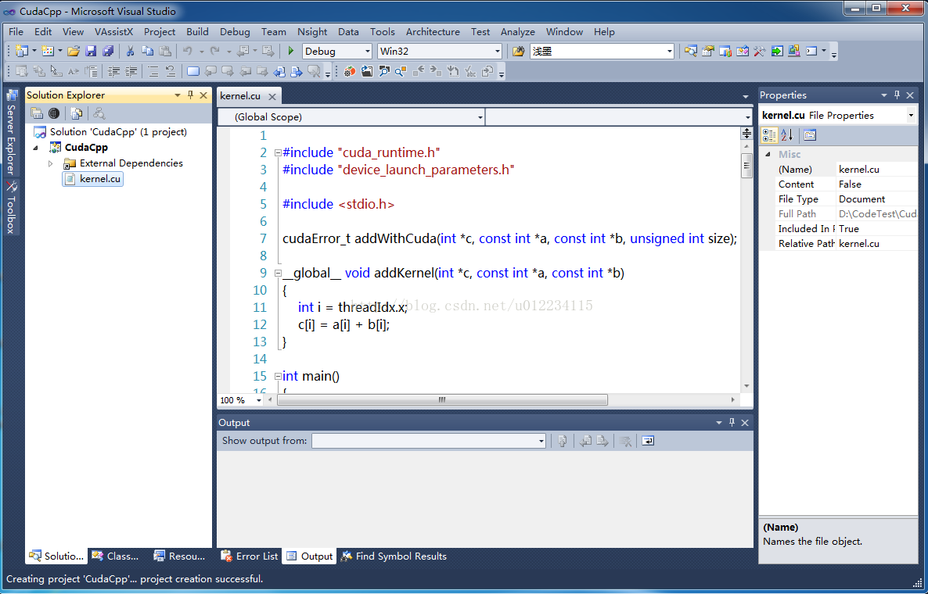
Task: Increase line indent icon
Action: point(131,72)
